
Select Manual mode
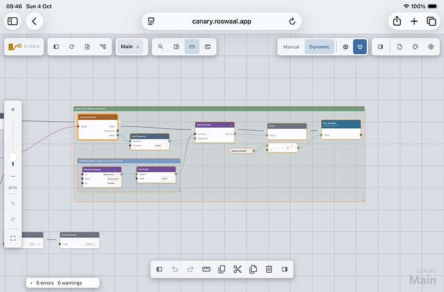click(x=291, y=47)
